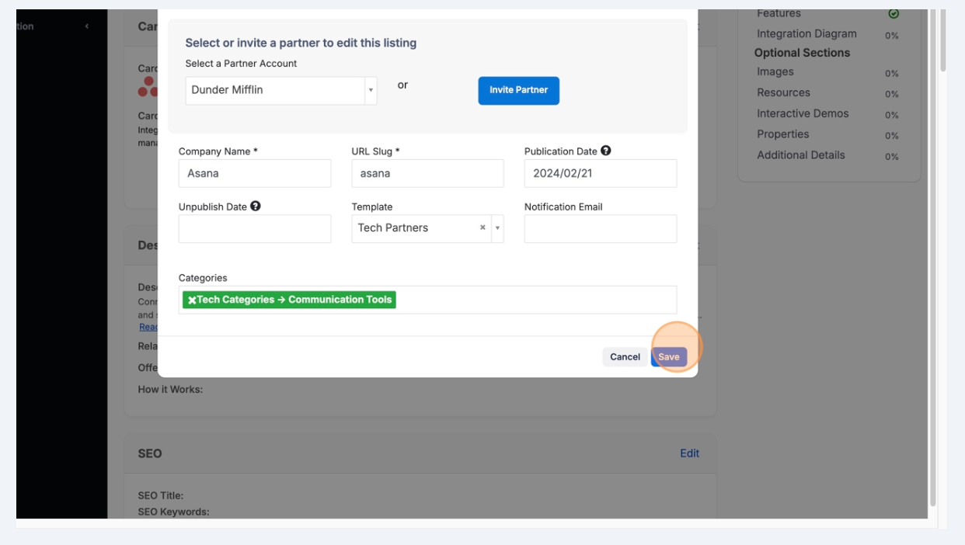Select Images under Optional Sections
This screenshot has height=545, width=965.
point(775,71)
